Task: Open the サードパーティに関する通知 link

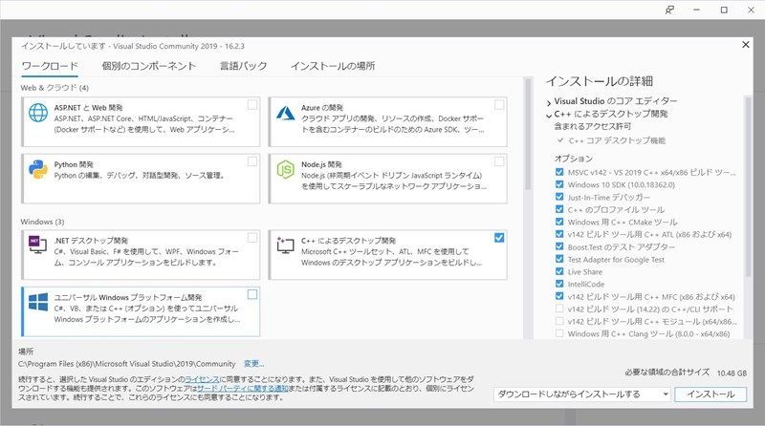Action: point(243,389)
